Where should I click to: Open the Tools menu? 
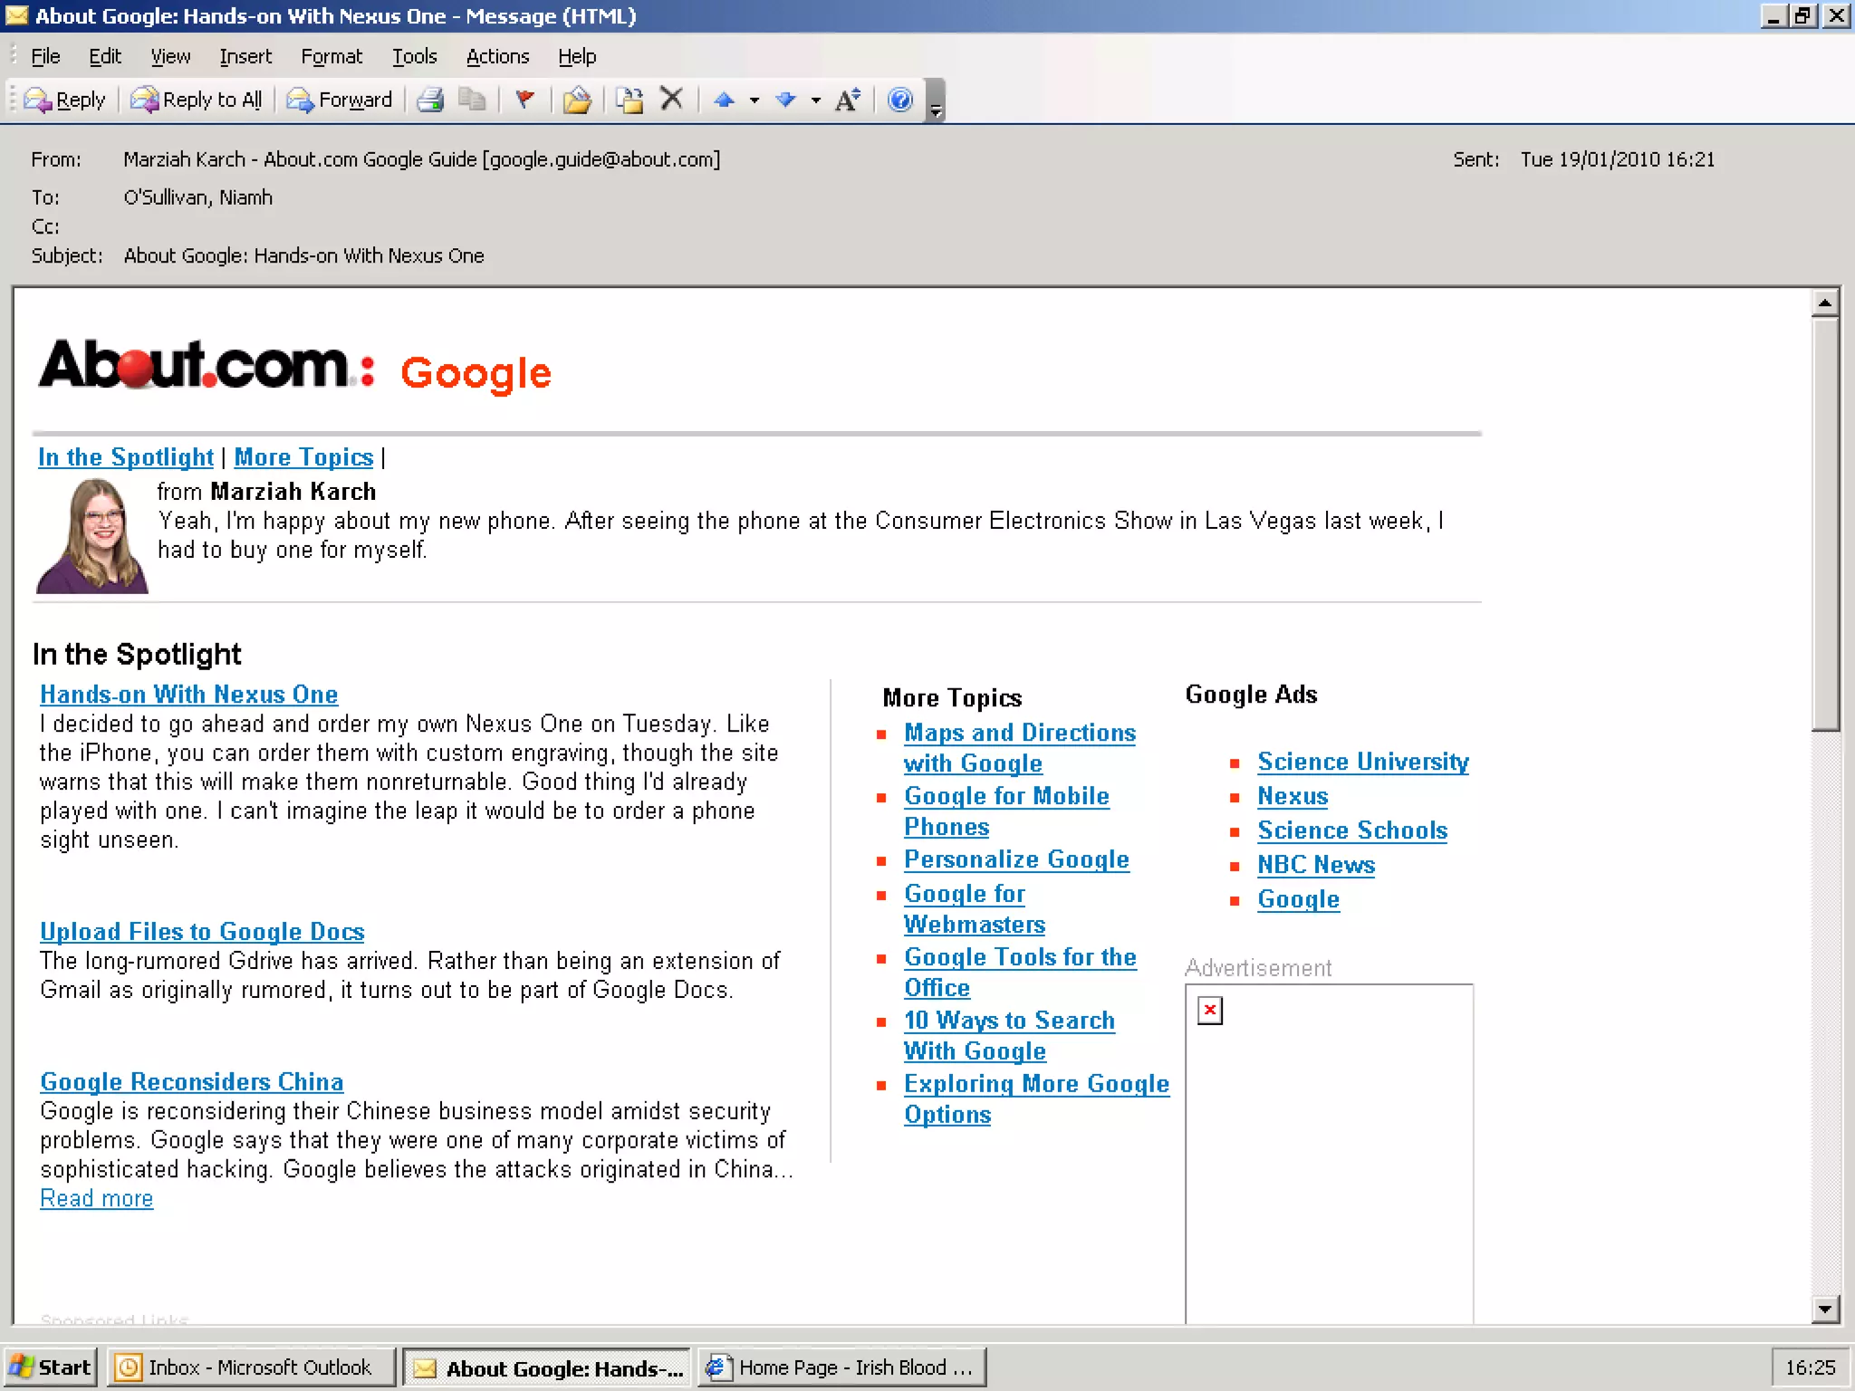click(x=414, y=56)
